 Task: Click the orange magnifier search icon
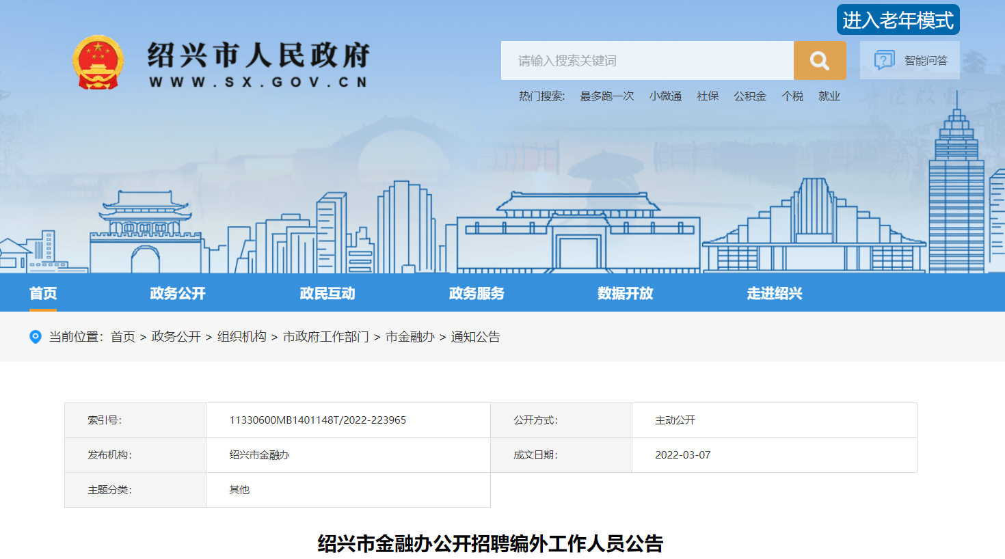(819, 61)
